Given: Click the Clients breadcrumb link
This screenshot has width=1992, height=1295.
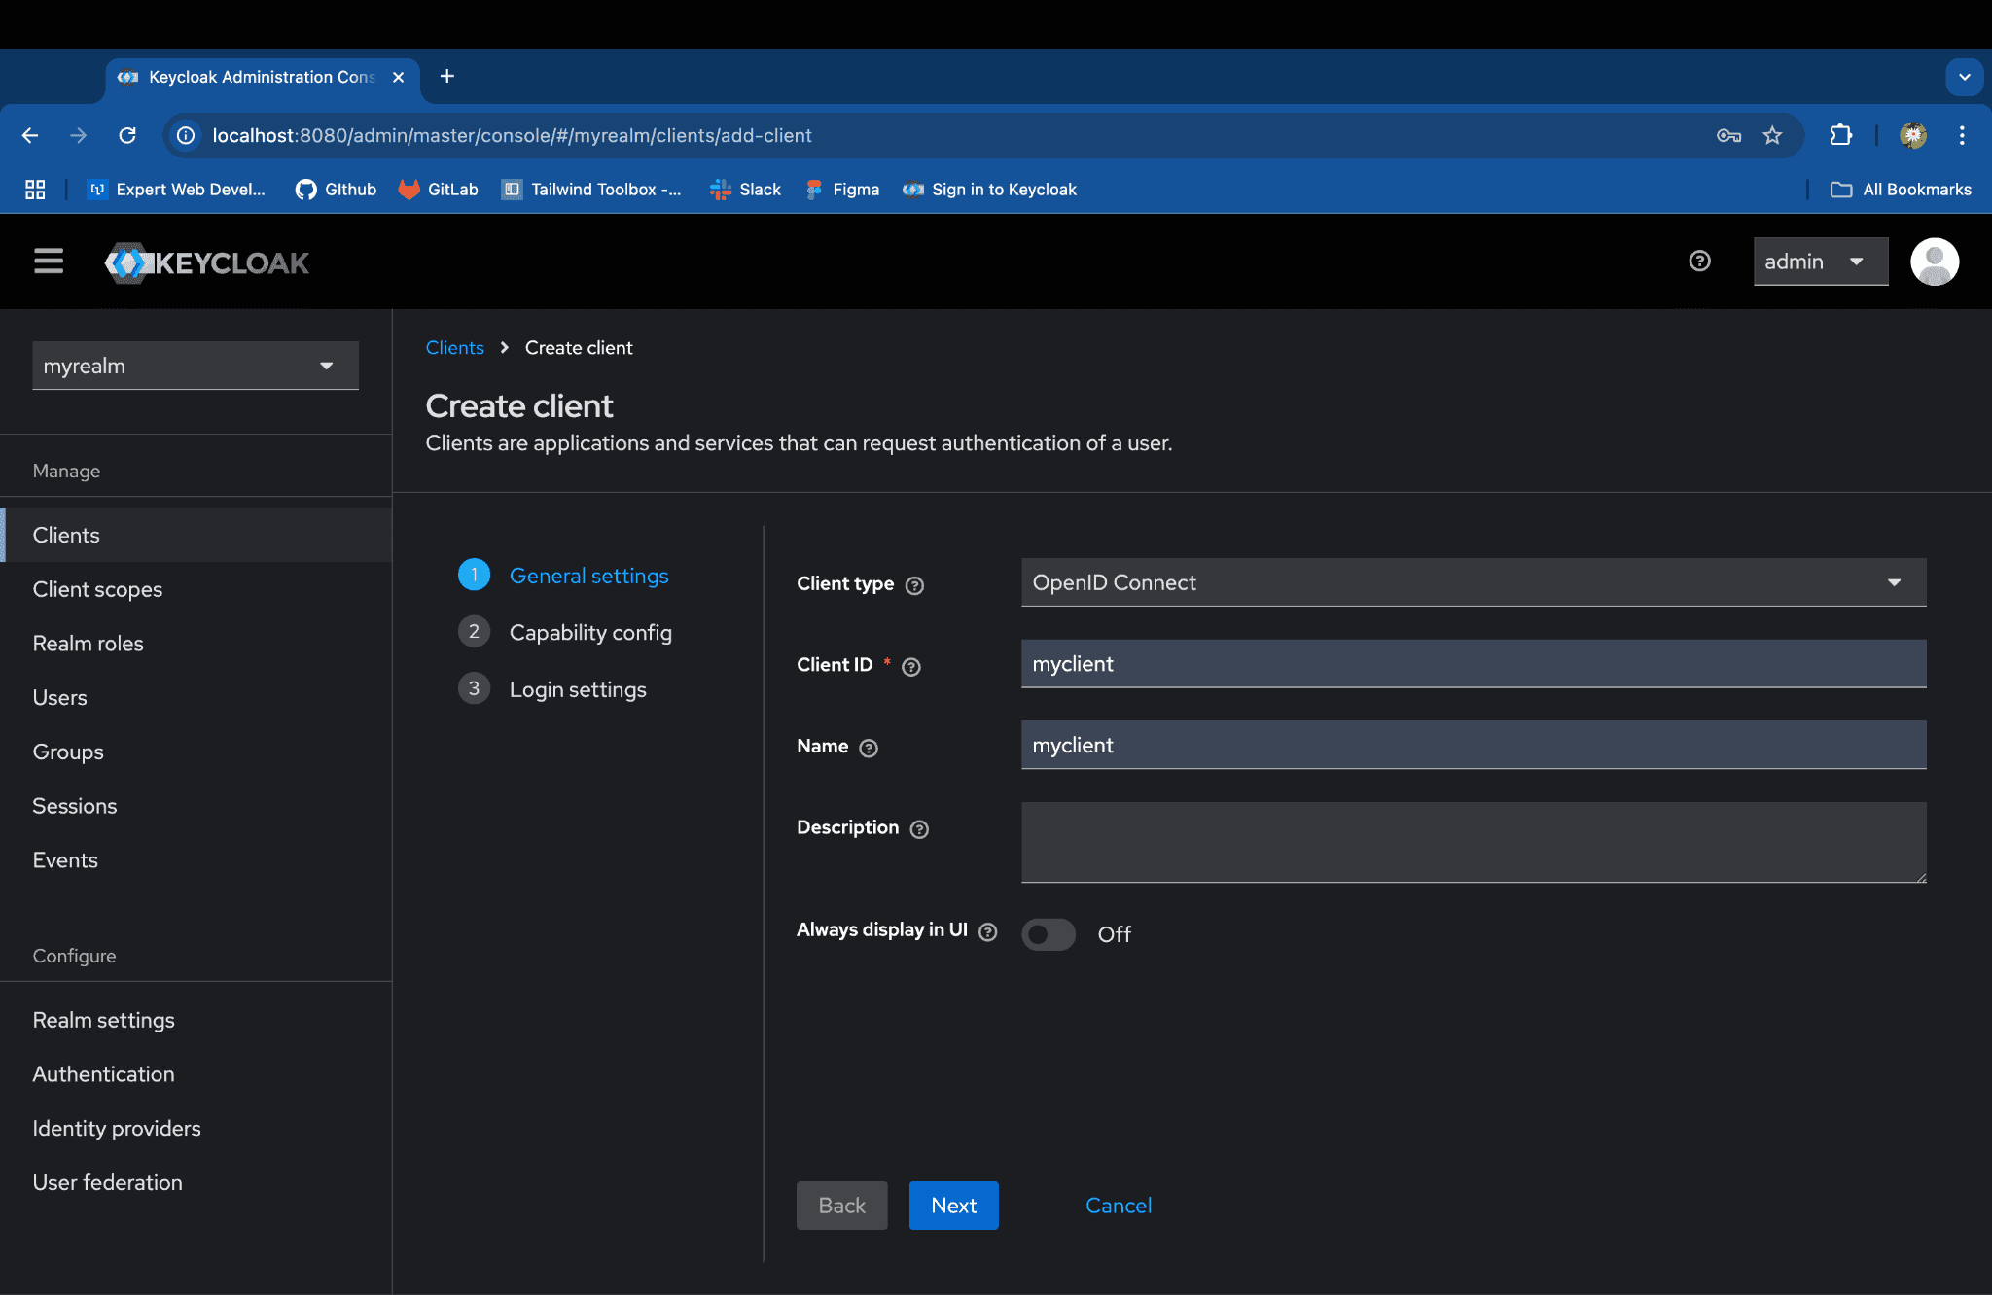Looking at the screenshot, I should [454, 348].
